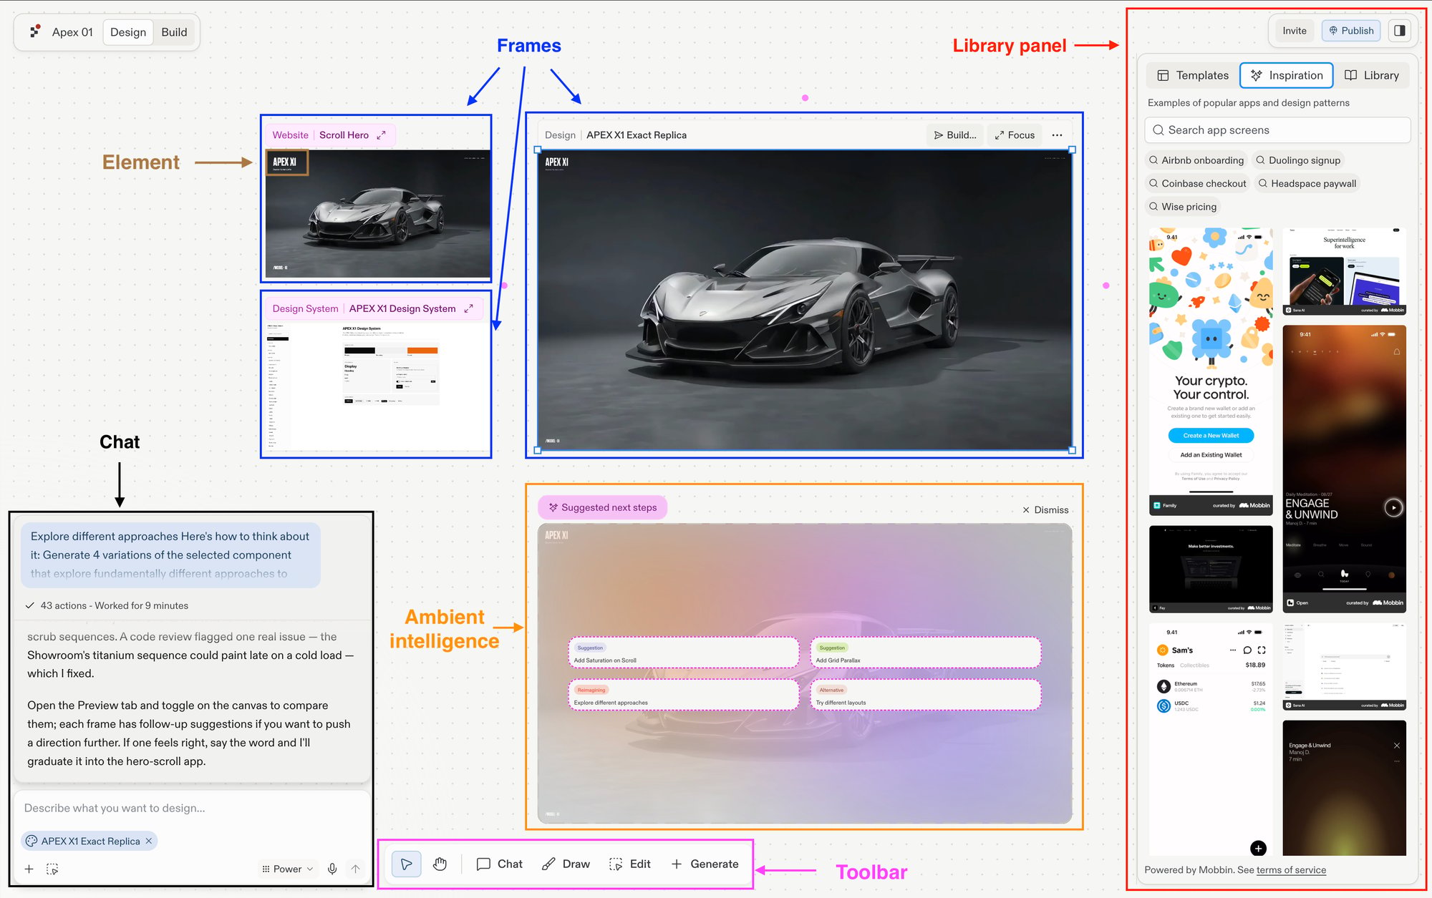Viewport: 1432px width, 898px height.
Task: Choose the Try different layouts suggestion
Action: tap(926, 695)
